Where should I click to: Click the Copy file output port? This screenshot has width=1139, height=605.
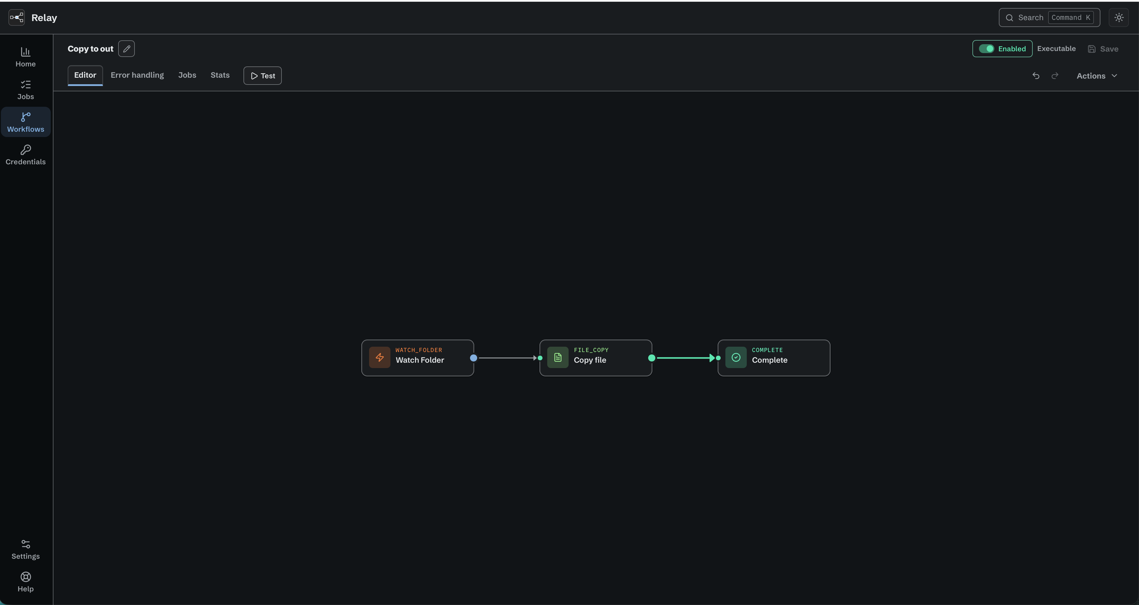652,358
